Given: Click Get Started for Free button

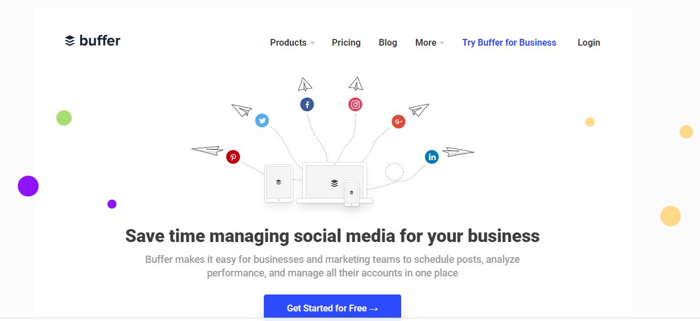Looking at the screenshot, I should (332, 307).
